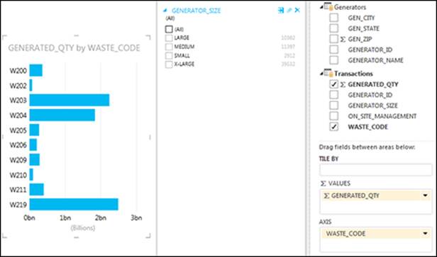Click the sigma icon in VALUES header
The width and height of the screenshot is (437, 257).
click(323, 183)
